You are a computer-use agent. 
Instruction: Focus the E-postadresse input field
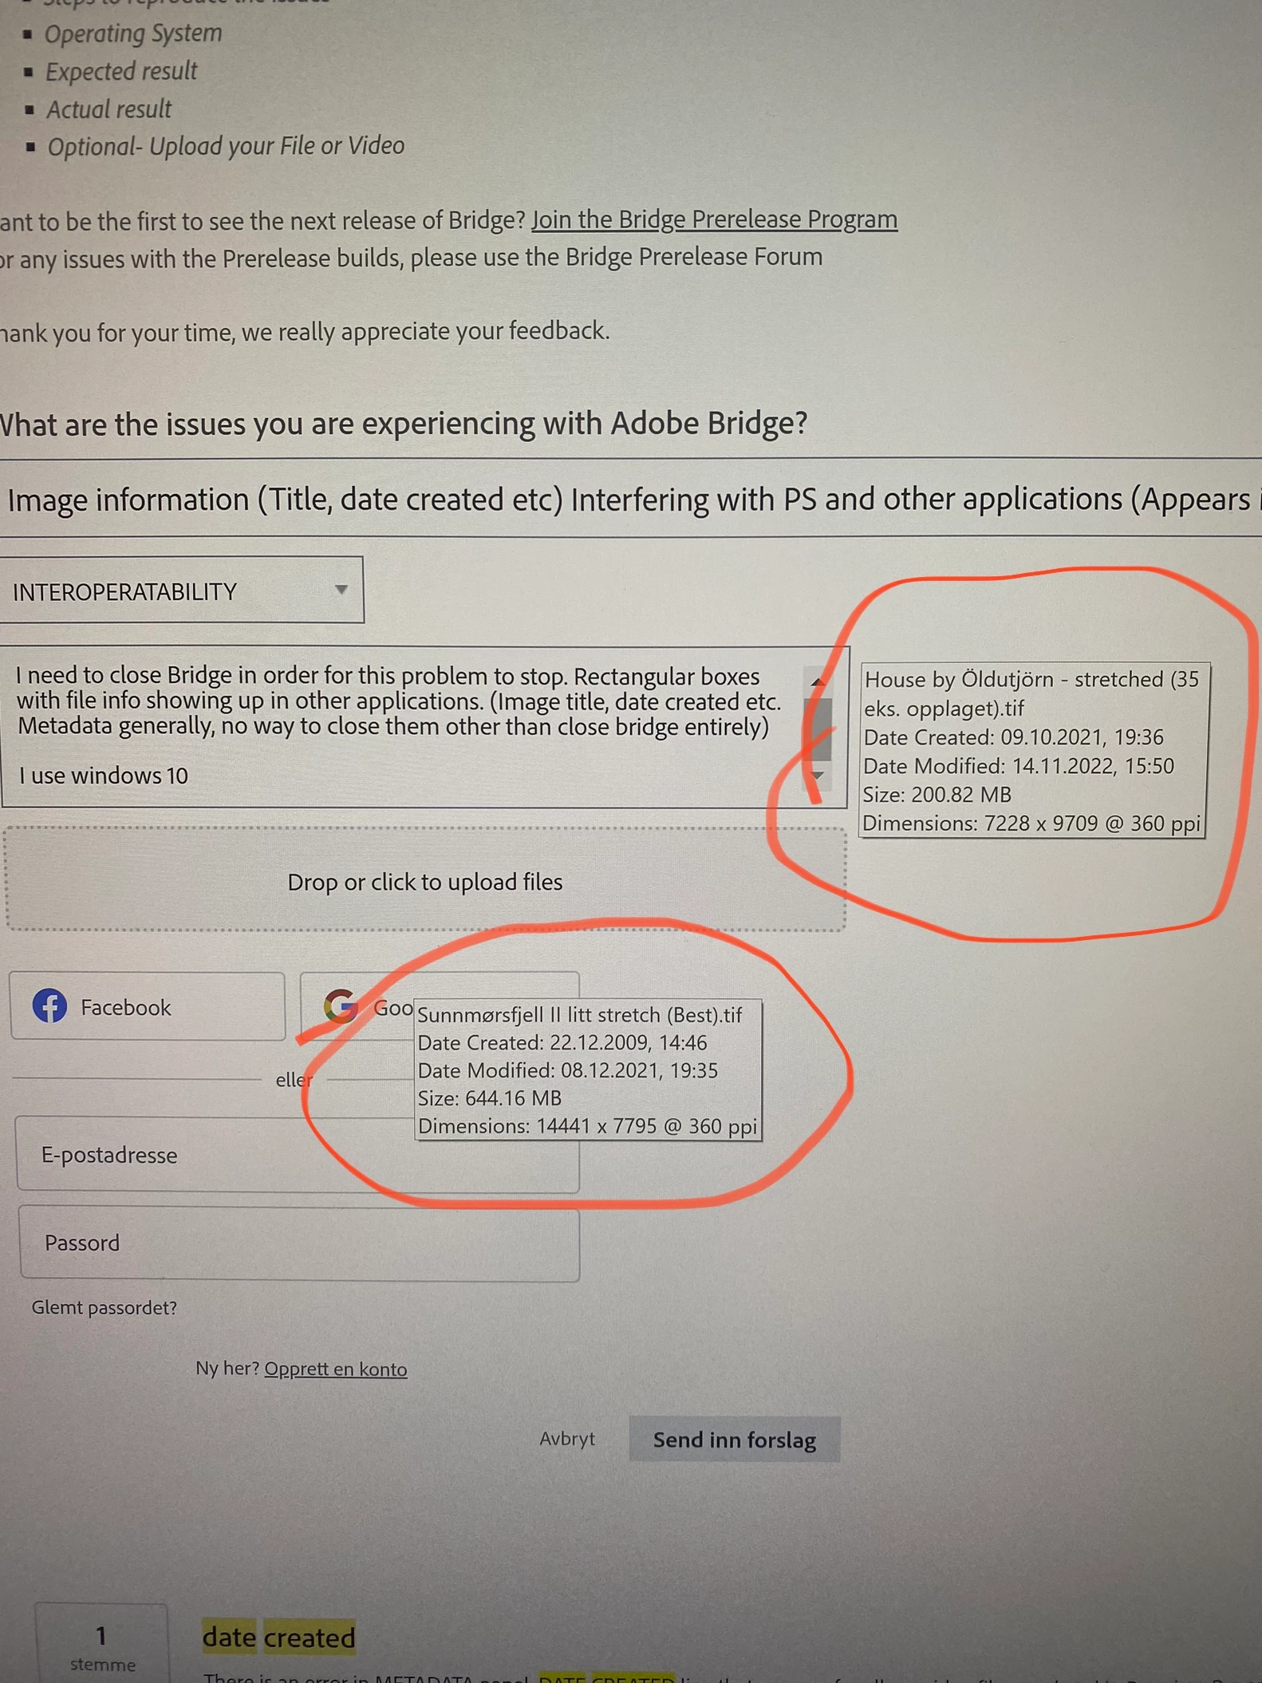297,1155
